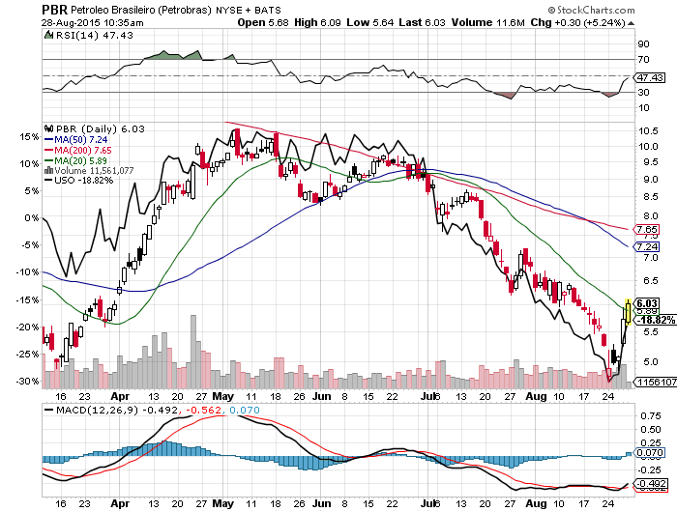Click the NYSE + BATS exchange label
The width and height of the screenshot is (677, 512).
[249, 10]
